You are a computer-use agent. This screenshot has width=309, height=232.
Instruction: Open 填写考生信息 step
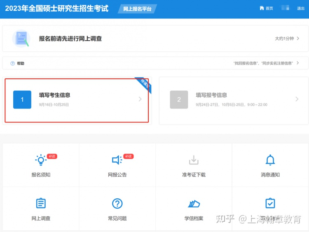point(54,95)
